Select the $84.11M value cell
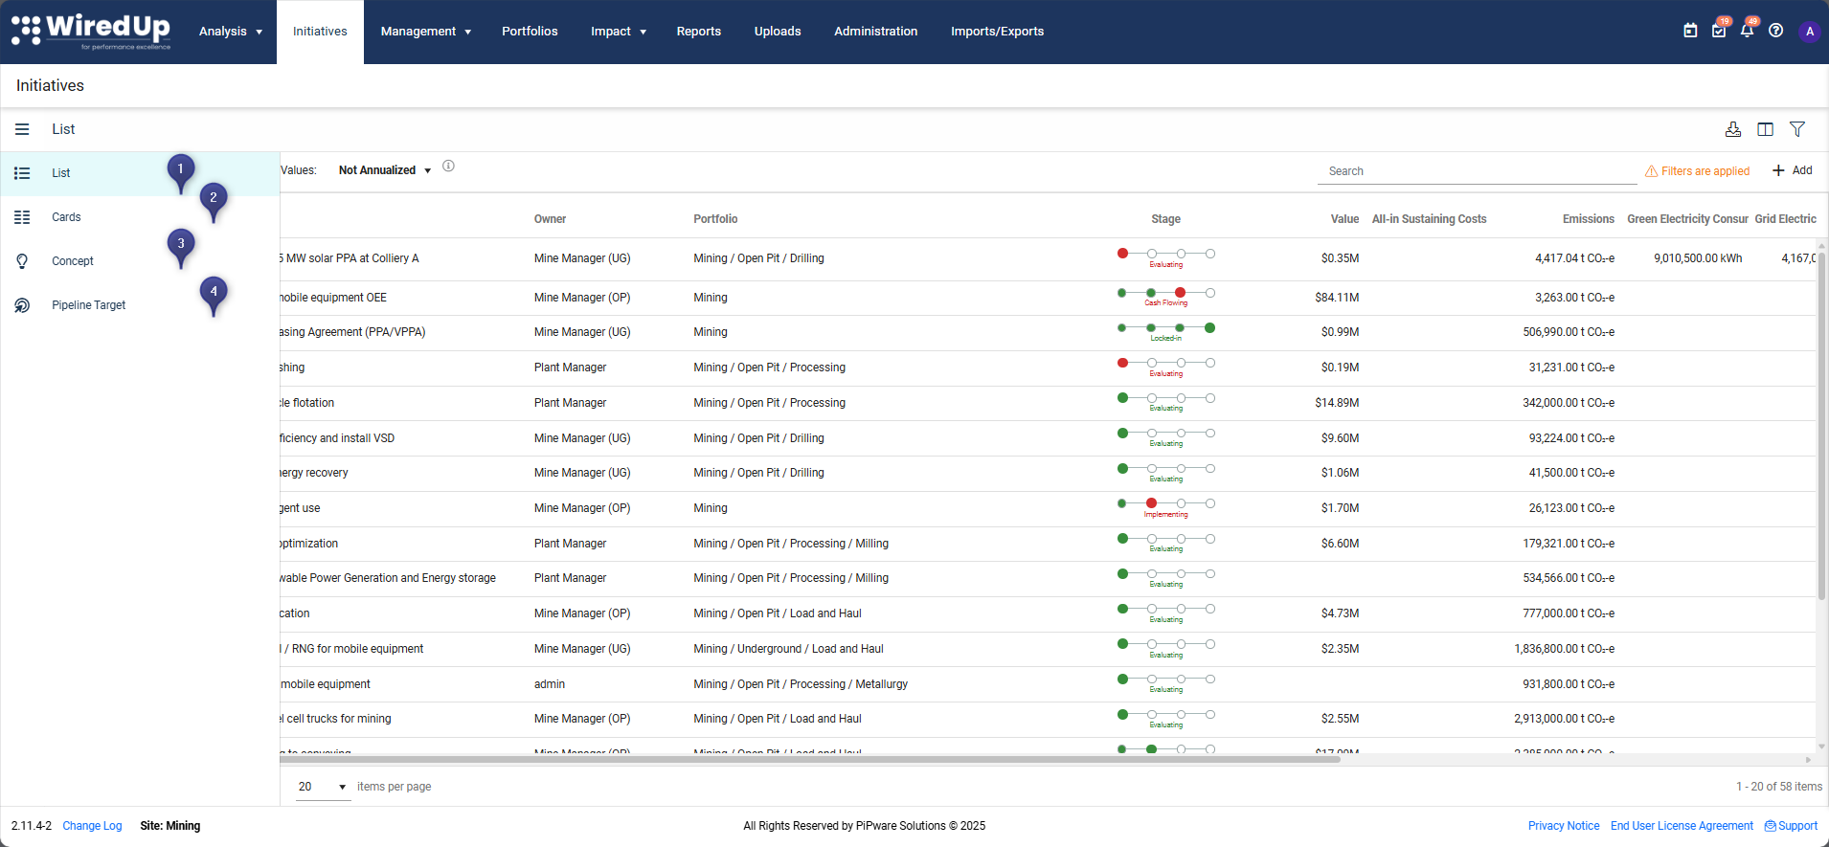 (x=1337, y=298)
